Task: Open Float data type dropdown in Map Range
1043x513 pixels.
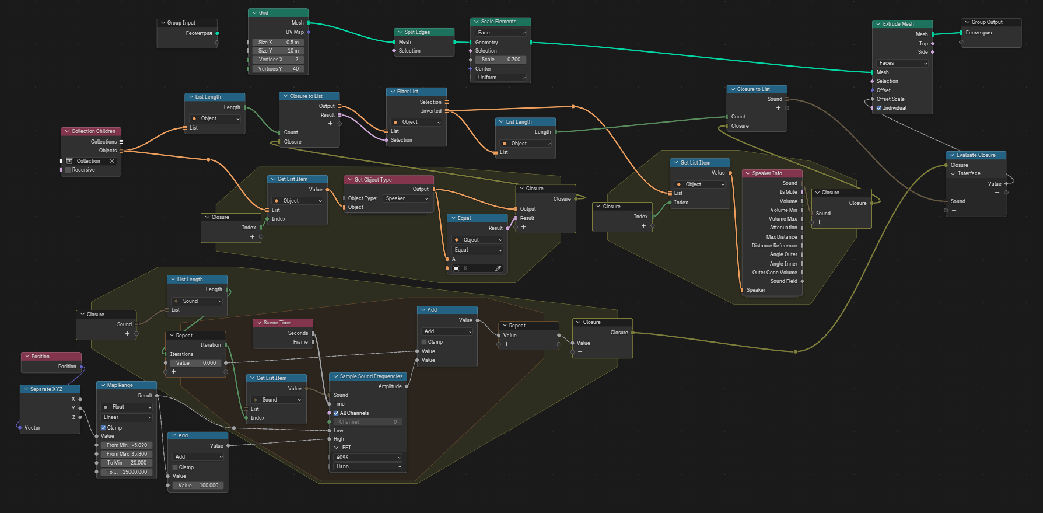Action: pos(127,407)
